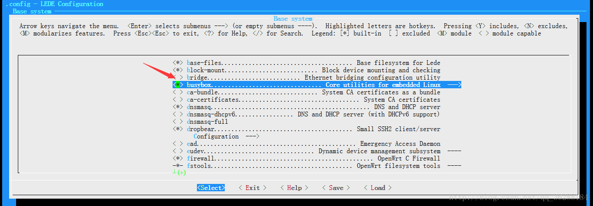Select 'Base filesystem for Lede' description
The width and height of the screenshot is (593, 206).
(x=399, y=63)
